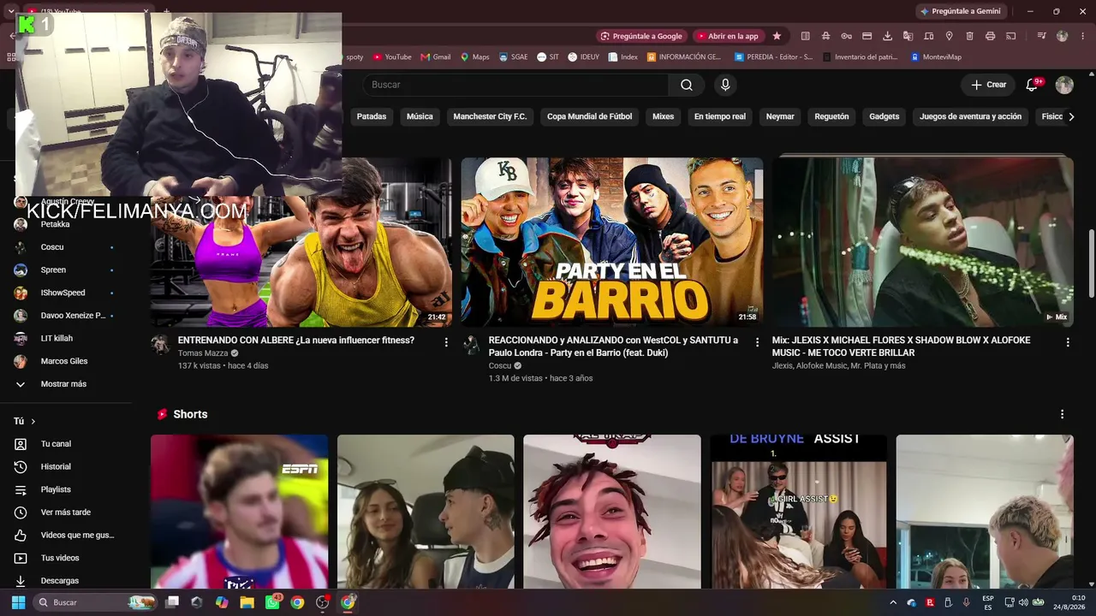Viewport: 1096px width, 616px height.
Task: Select the Música category chip
Action: tap(420, 116)
